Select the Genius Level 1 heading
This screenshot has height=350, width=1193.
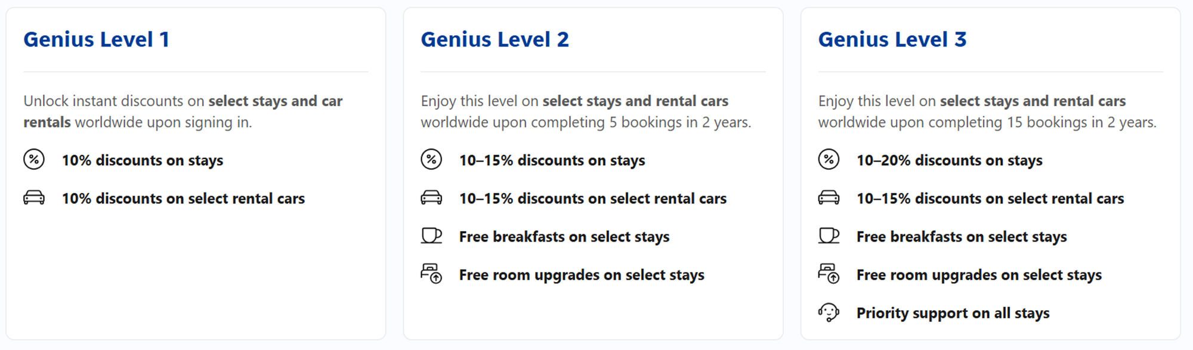click(97, 39)
